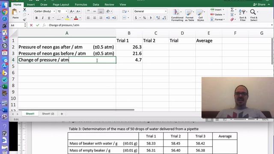The width and height of the screenshot is (274, 154).
Task: Open Cell Styles gallery
Action: coord(201,15)
